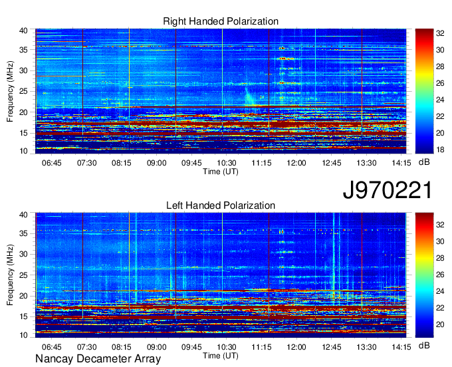Click the 35 MHz tick of Right Handed plot
The height and width of the screenshot is (367, 452).
click(x=23, y=50)
